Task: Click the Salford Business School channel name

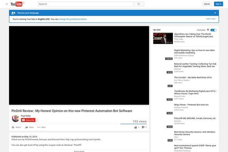Action: pos(184,55)
